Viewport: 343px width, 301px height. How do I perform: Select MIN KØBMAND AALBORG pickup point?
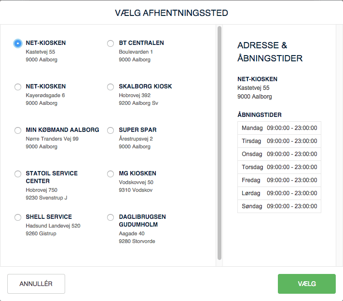point(18,130)
